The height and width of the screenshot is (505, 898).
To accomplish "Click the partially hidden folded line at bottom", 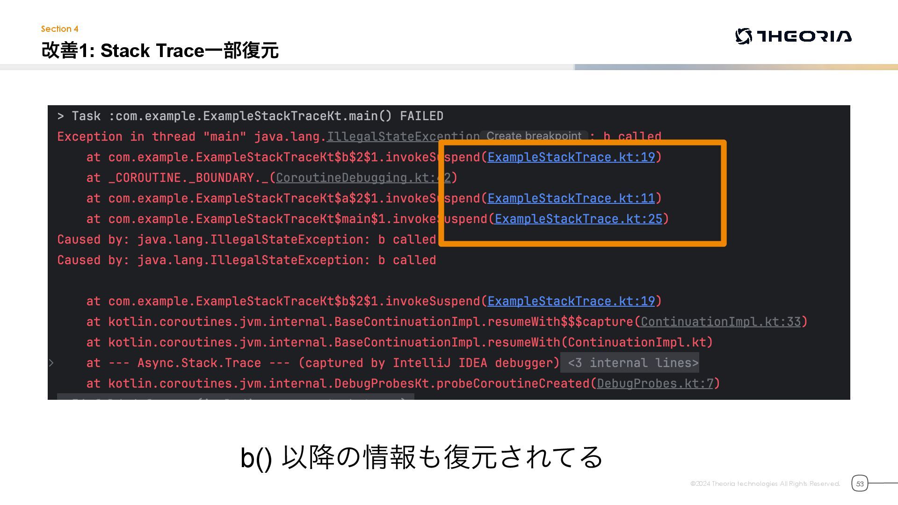I will click(x=235, y=397).
